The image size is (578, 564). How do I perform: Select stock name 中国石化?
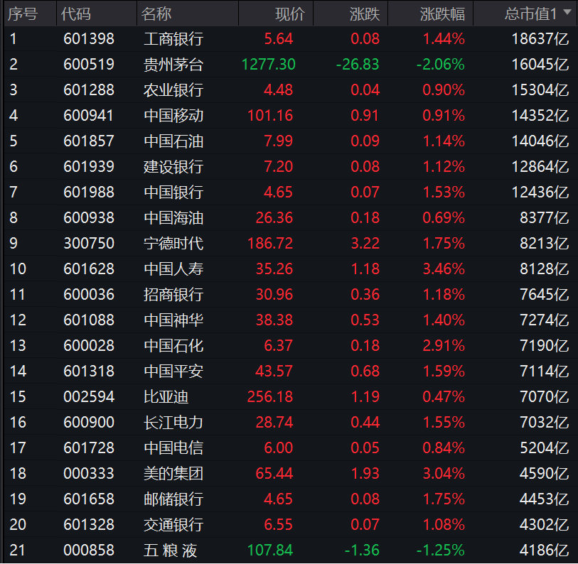[x=173, y=345]
